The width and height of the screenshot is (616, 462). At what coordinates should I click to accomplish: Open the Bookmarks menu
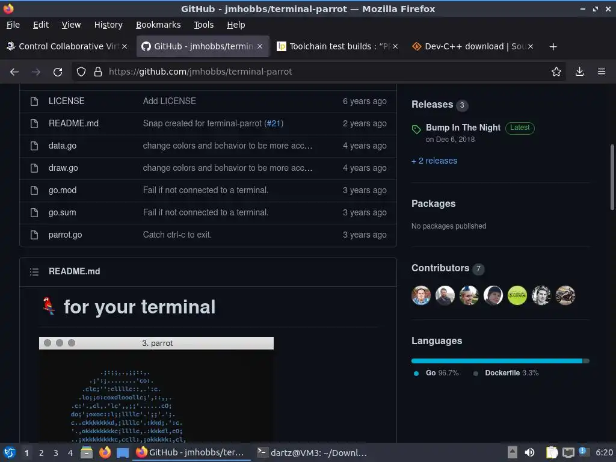(x=158, y=25)
